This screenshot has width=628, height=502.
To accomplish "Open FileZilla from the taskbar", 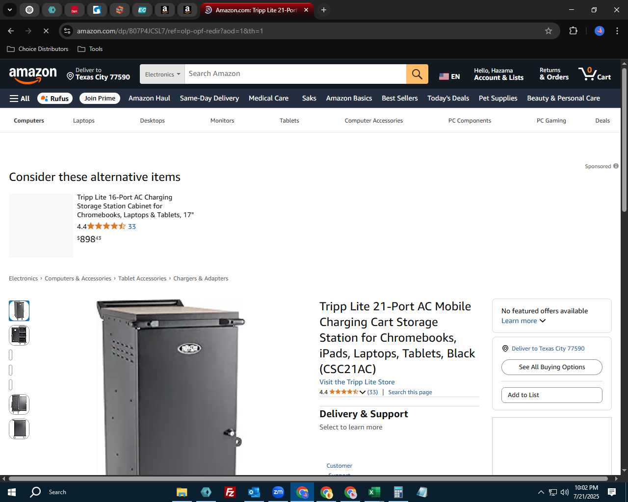I will click(x=230, y=492).
